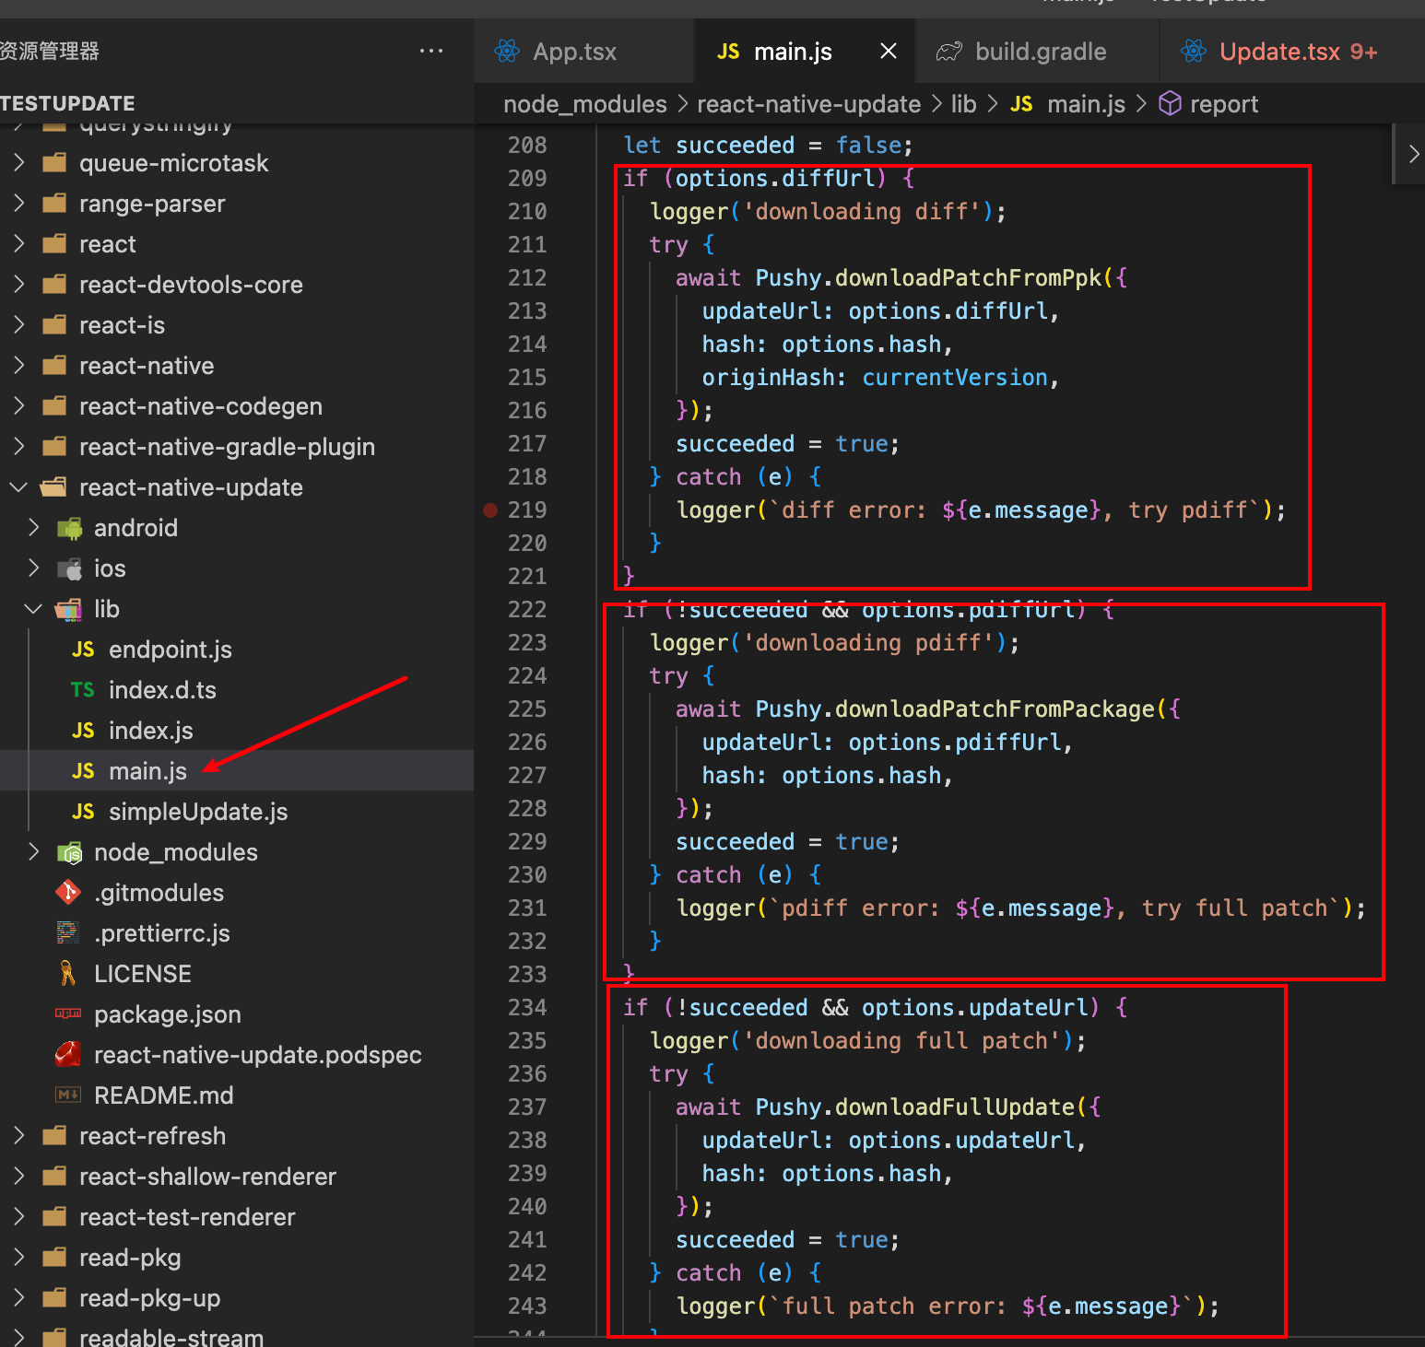Click the git icon beside .gitmodules
This screenshot has height=1347, width=1425.
[x=68, y=892]
